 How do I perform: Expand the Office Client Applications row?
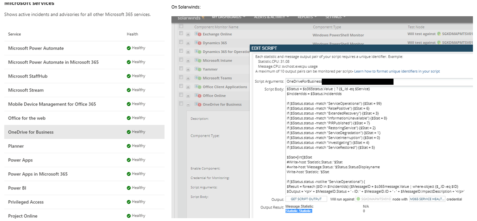[x=188, y=87]
